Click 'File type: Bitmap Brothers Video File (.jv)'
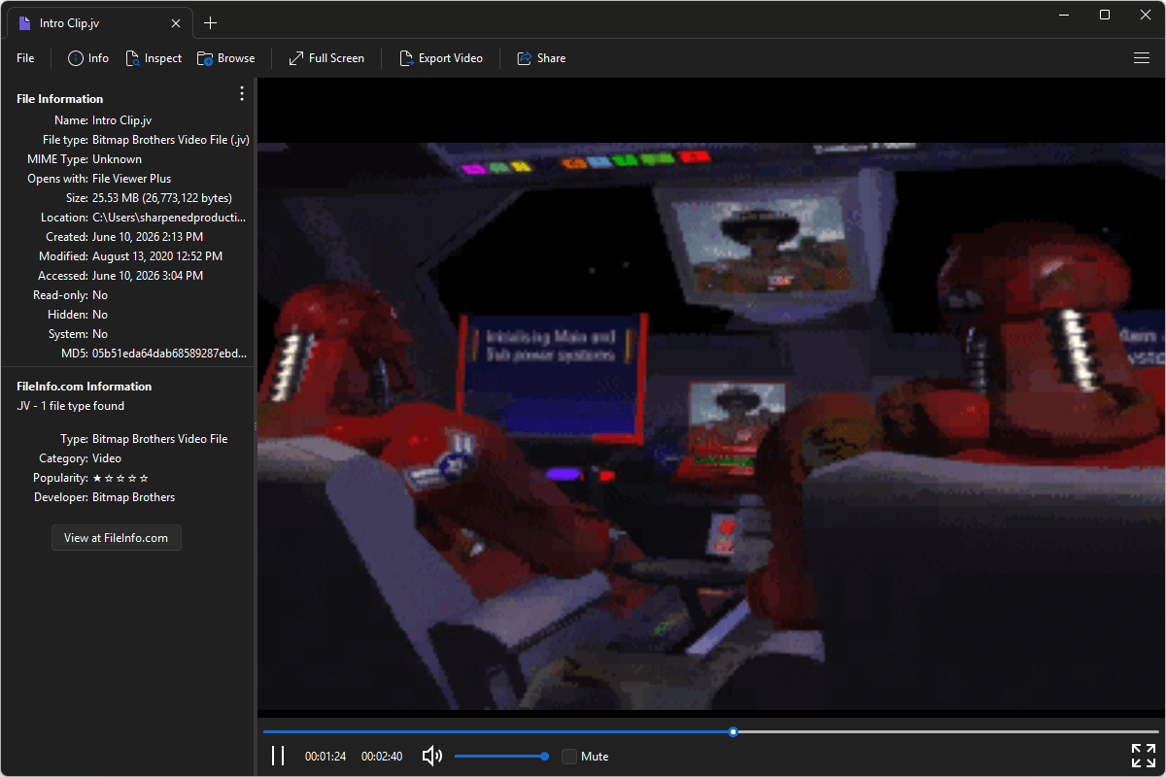1166x777 pixels. click(146, 140)
